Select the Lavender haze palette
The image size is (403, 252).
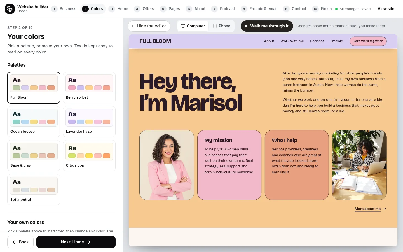pyautogui.click(x=89, y=122)
